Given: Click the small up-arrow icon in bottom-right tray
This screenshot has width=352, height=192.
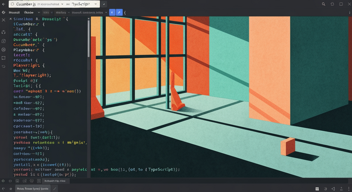Looking at the screenshot, I should [x=341, y=189].
